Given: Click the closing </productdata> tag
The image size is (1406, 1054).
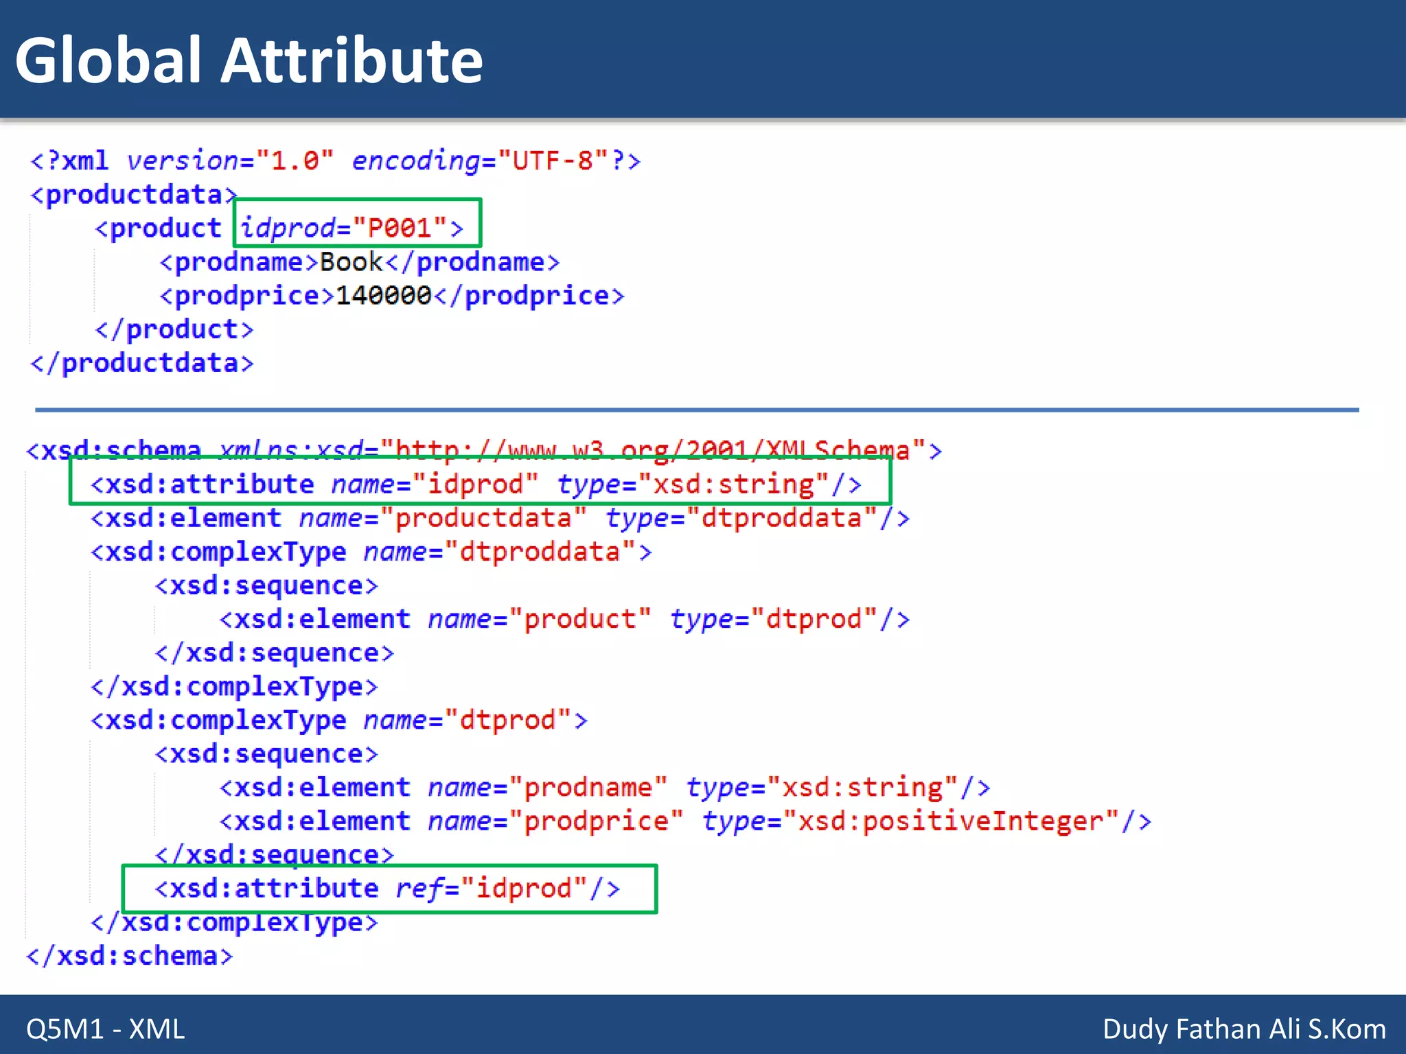Looking at the screenshot, I should click(142, 362).
